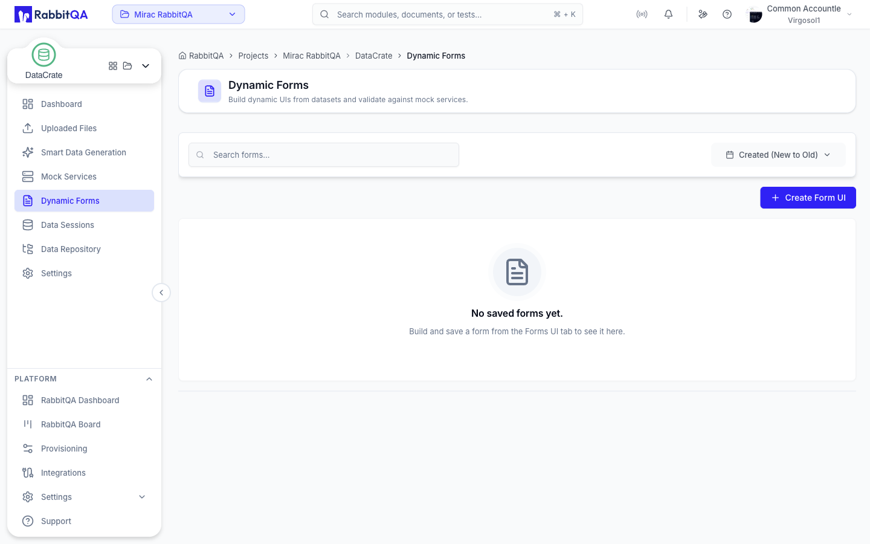Image resolution: width=870 pixels, height=544 pixels.
Task: Open Integrations
Action: pos(84,473)
